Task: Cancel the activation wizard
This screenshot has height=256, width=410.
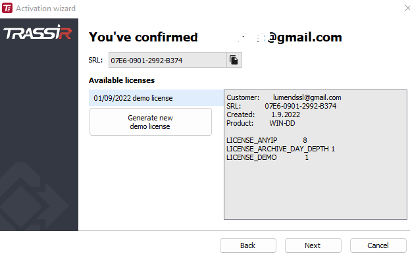Action: point(378,245)
